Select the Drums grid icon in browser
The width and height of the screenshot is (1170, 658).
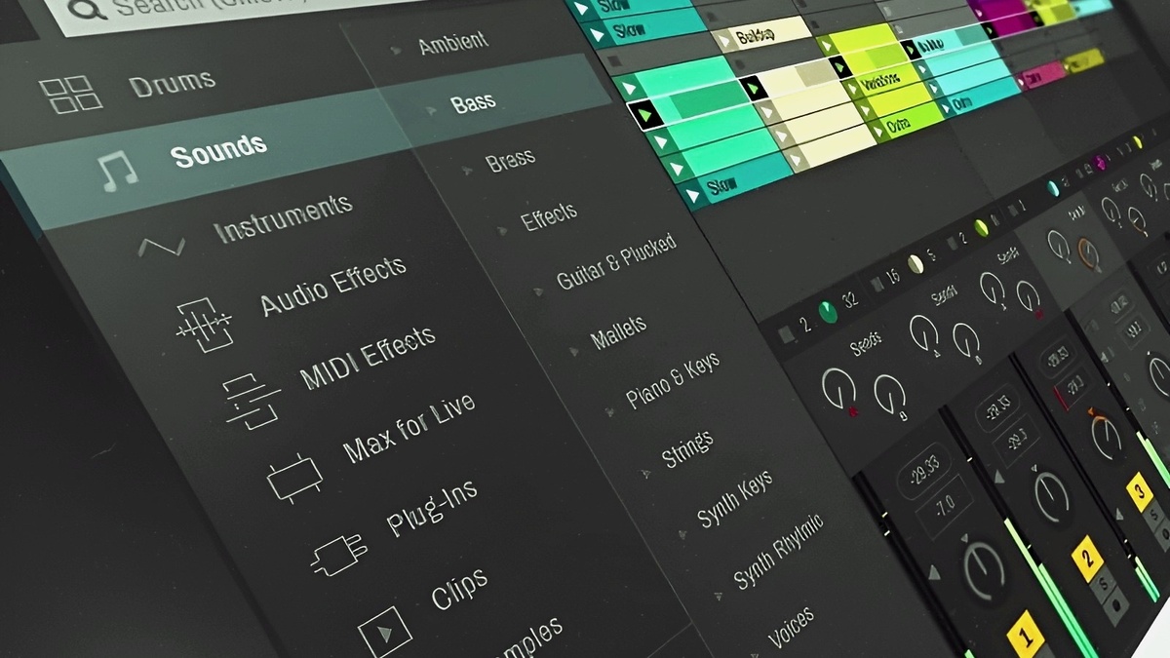tap(70, 94)
